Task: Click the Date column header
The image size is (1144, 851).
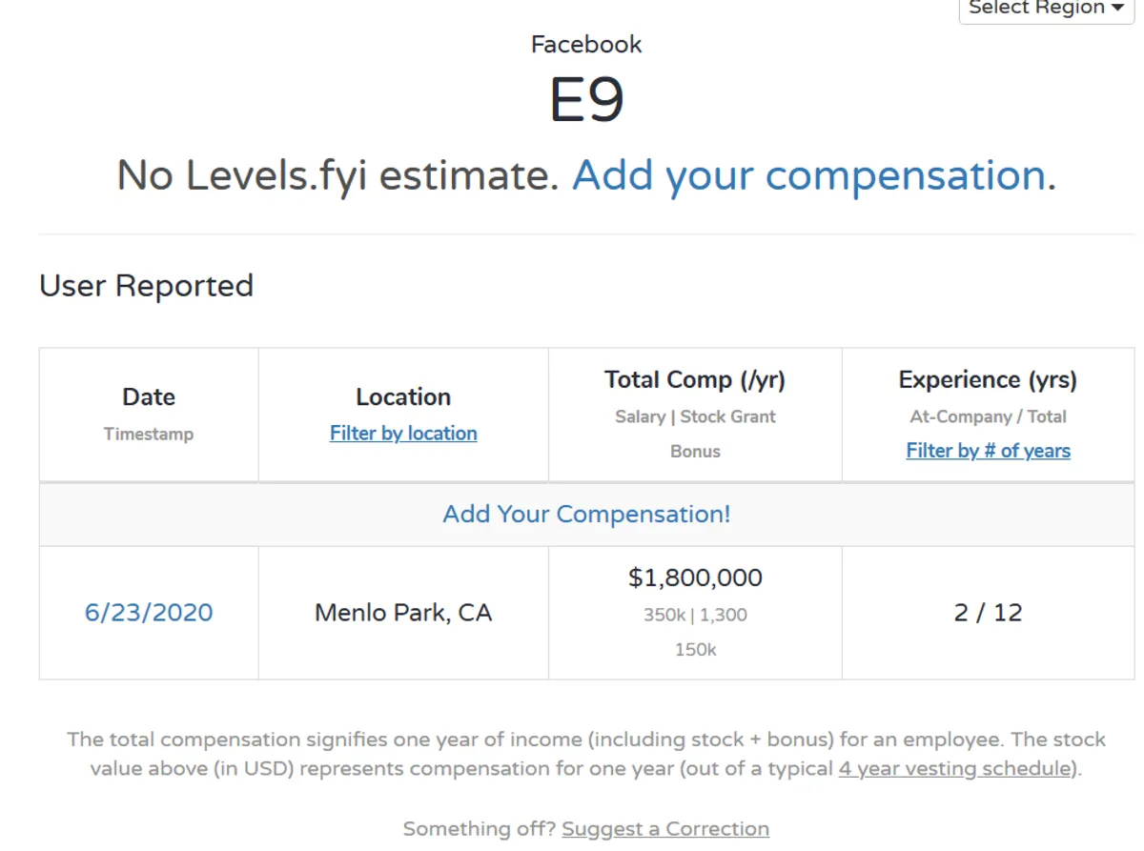Action: 149,397
